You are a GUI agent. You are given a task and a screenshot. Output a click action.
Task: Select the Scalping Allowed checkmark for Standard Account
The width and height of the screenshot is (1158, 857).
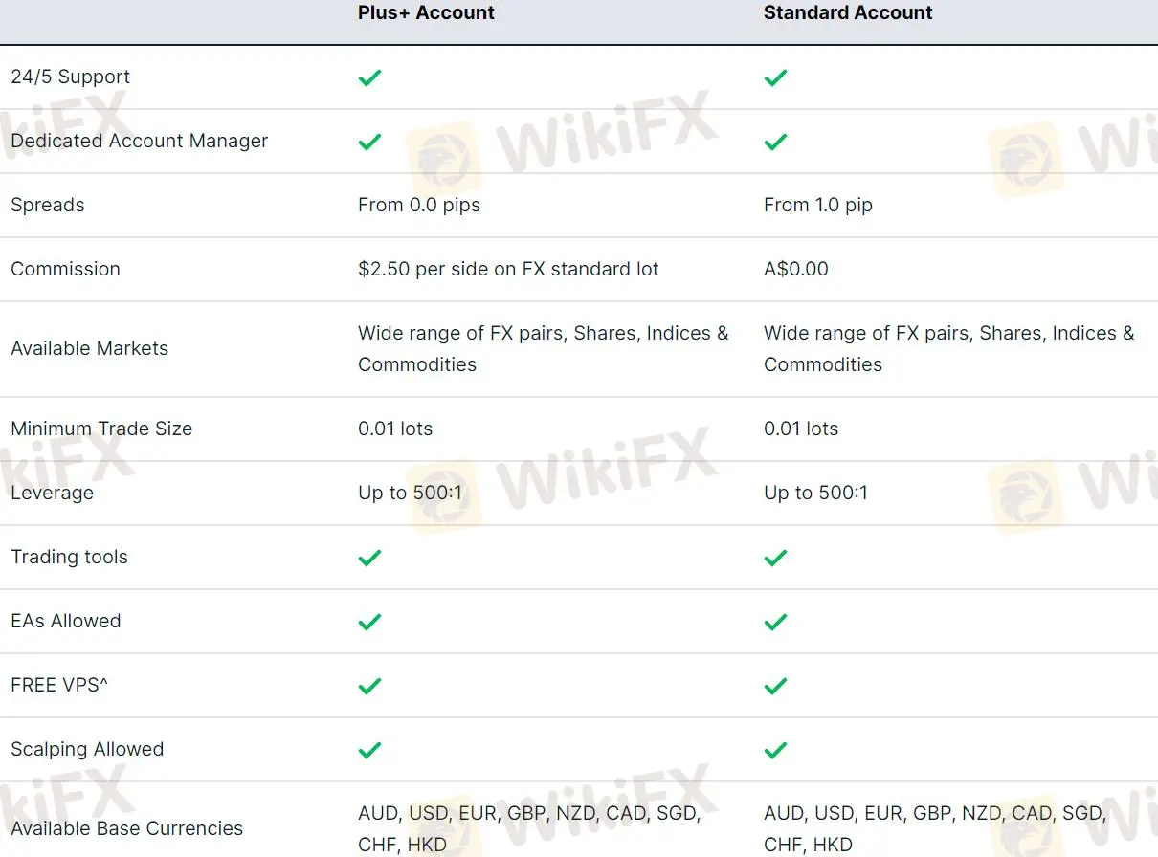click(x=775, y=750)
